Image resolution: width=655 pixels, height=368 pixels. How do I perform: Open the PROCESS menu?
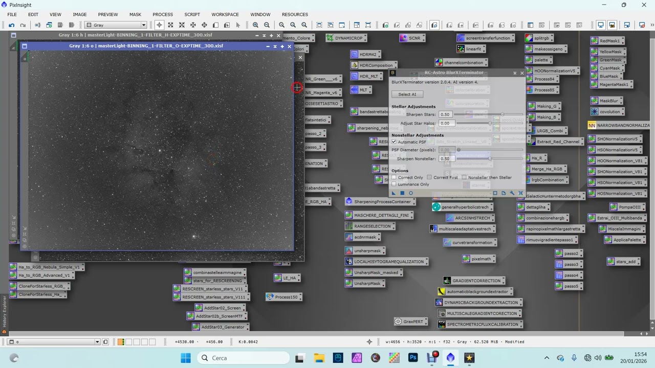pyautogui.click(x=163, y=14)
